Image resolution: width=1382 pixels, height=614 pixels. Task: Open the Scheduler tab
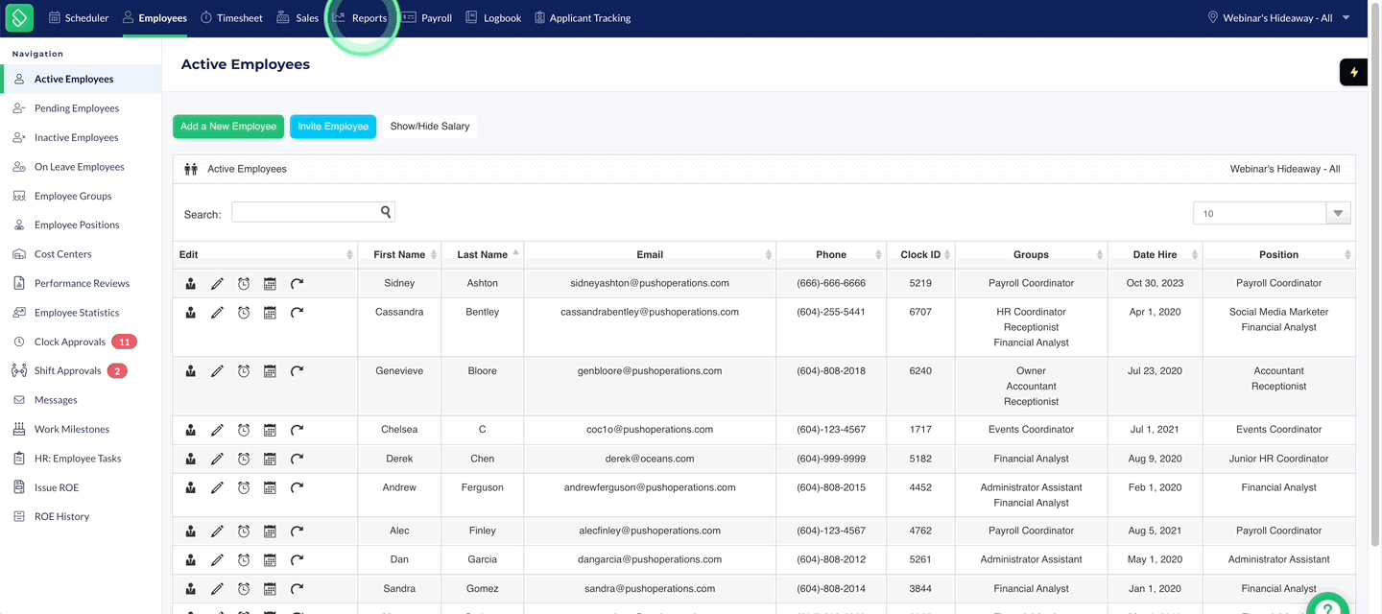(79, 18)
